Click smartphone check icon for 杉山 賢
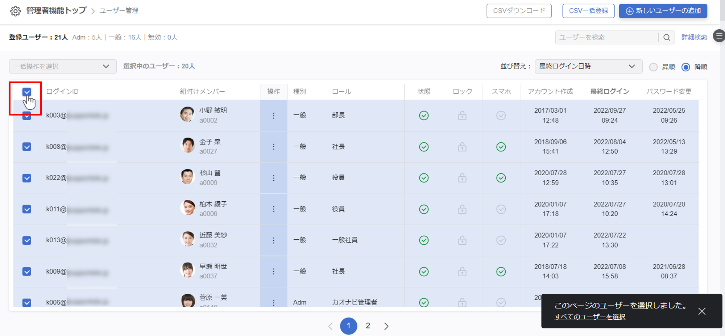The width and height of the screenshot is (725, 336). point(501,178)
